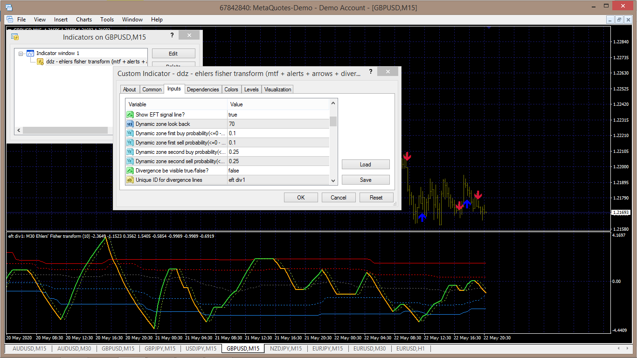Image resolution: width=637 pixels, height=358 pixels.
Task: Select the ddz ehlers fisher transform indicator icon
Action: 41,62
